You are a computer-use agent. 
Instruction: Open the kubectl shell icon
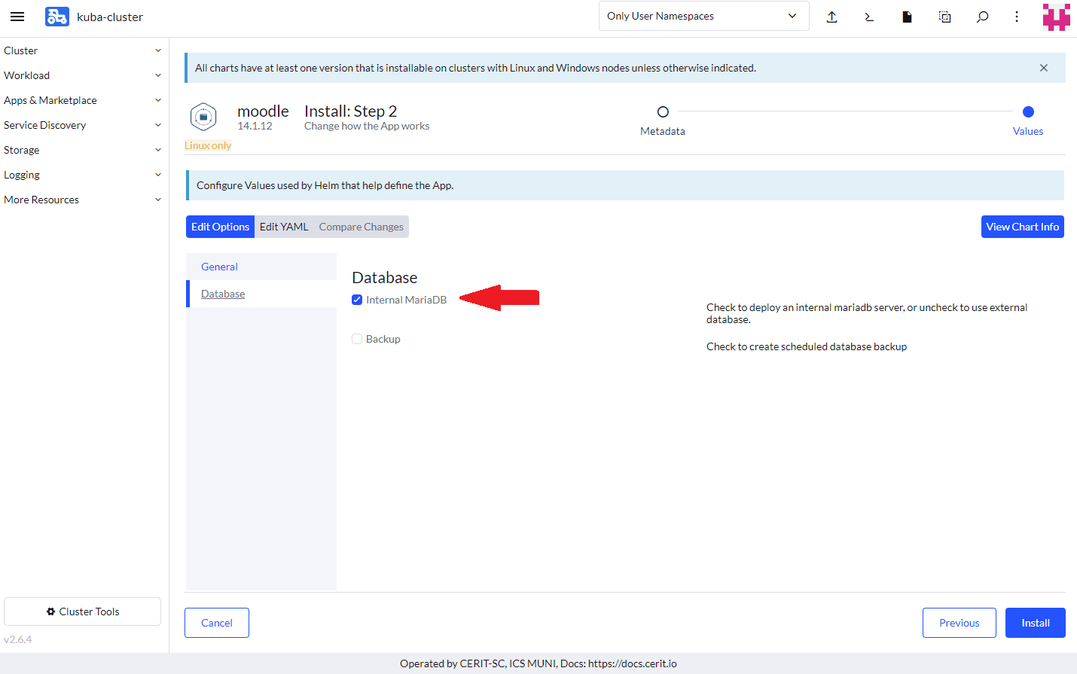tap(869, 17)
